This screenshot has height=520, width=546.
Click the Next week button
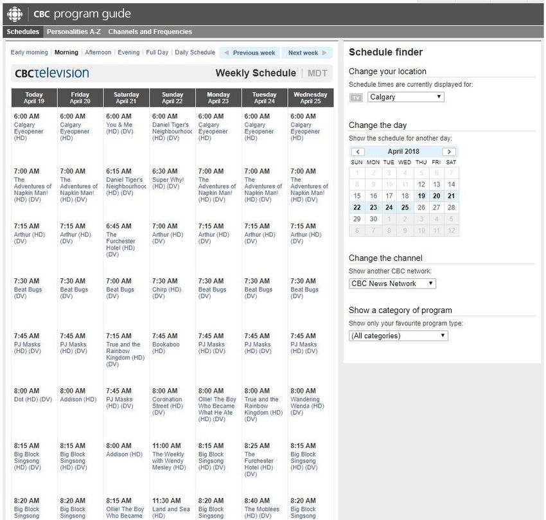307,53
